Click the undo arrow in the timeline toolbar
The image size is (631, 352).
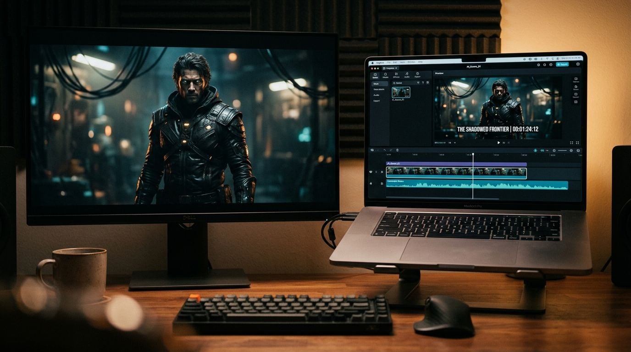tap(385, 150)
